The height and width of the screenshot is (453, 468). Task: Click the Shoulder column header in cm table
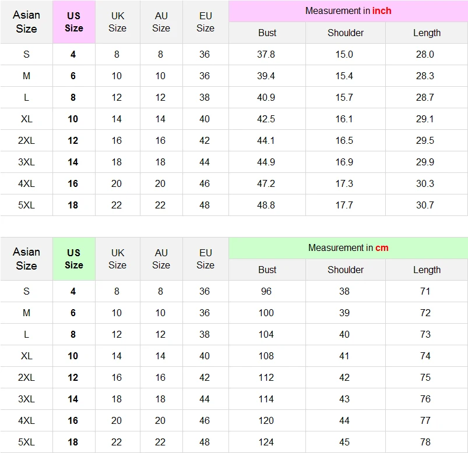click(x=346, y=270)
